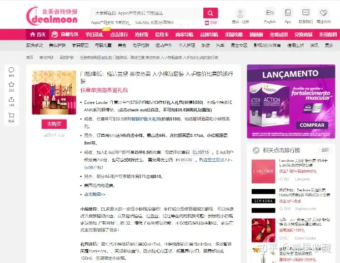The image size is (340, 263).
Task: Open 抢好货 in the pink navigation bar
Action: click(141, 34)
